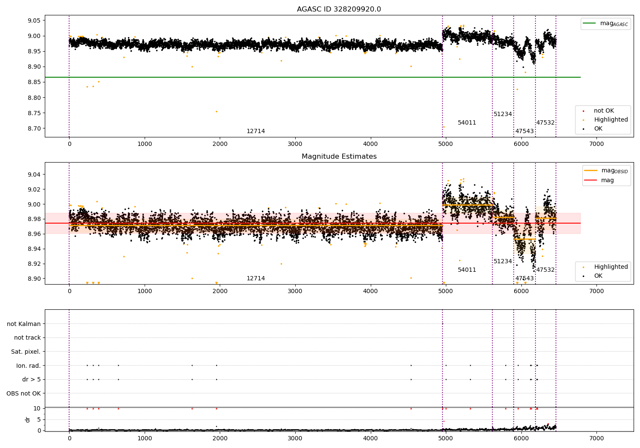Click the 'OBS not OK' row label in bottom plot

(x=23, y=393)
